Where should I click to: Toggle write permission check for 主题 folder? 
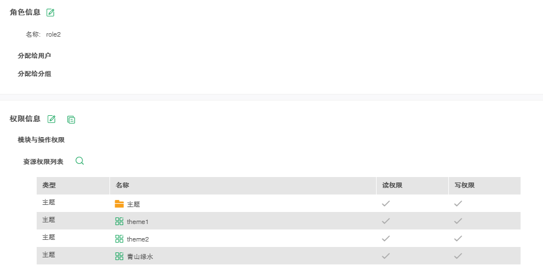[x=458, y=204]
